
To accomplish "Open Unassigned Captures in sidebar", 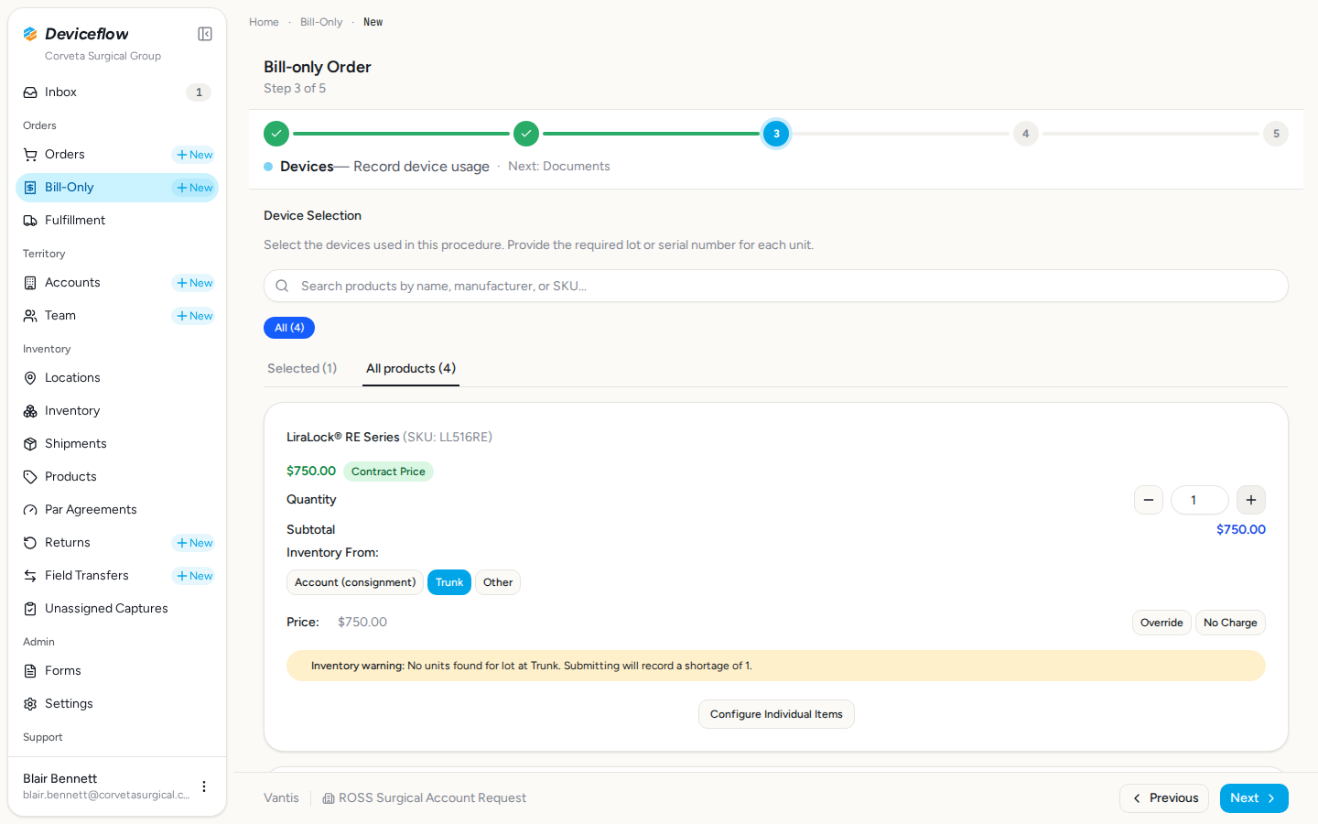I will (x=117, y=609).
